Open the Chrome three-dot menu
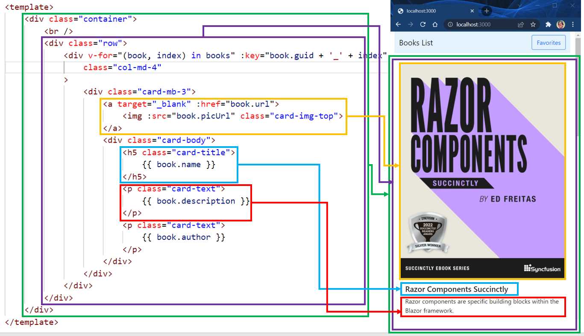This screenshot has width=584, height=336. coord(573,24)
